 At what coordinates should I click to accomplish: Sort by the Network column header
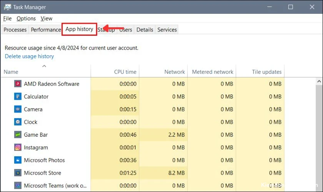point(163,71)
